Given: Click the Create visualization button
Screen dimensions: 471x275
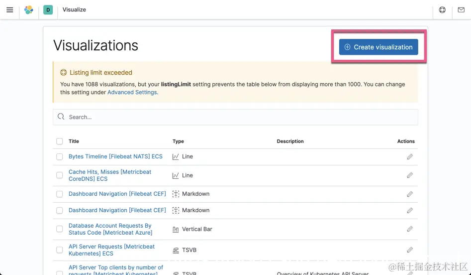Looking at the screenshot, I should [378, 47].
